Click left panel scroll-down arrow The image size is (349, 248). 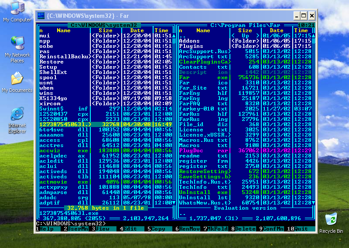click(174, 203)
